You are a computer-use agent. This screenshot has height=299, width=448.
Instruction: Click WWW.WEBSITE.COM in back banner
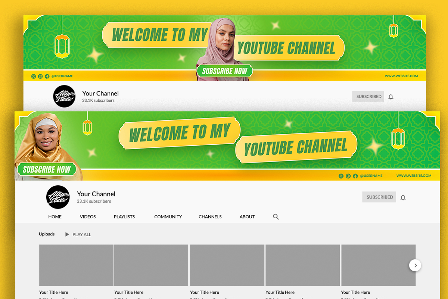pyautogui.click(x=401, y=76)
